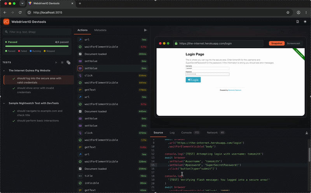Select the Document loaded action taking 445ms

point(112,111)
